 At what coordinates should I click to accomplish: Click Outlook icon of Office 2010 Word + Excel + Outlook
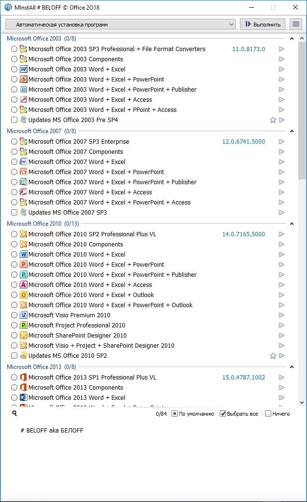click(x=23, y=295)
